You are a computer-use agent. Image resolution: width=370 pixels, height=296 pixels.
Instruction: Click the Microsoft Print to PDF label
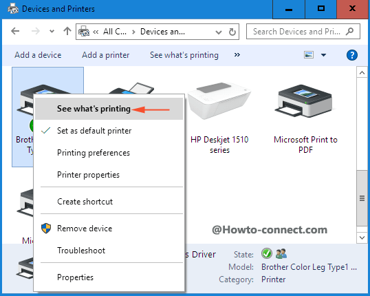click(305, 145)
